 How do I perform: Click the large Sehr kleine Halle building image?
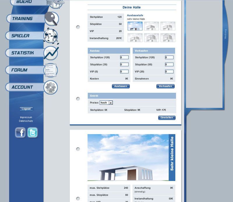click(131, 158)
